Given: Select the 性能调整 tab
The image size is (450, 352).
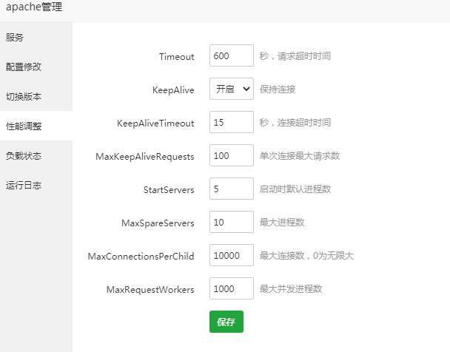Looking at the screenshot, I should pyautogui.click(x=36, y=126).
